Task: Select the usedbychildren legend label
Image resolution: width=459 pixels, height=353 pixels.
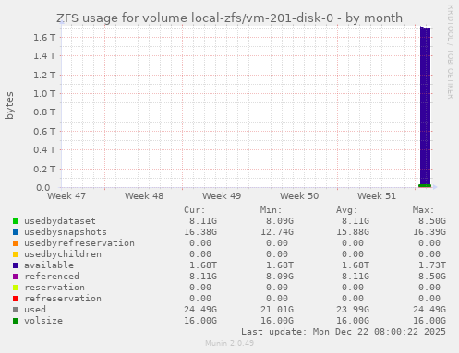Action: click(x=63, y=254)
